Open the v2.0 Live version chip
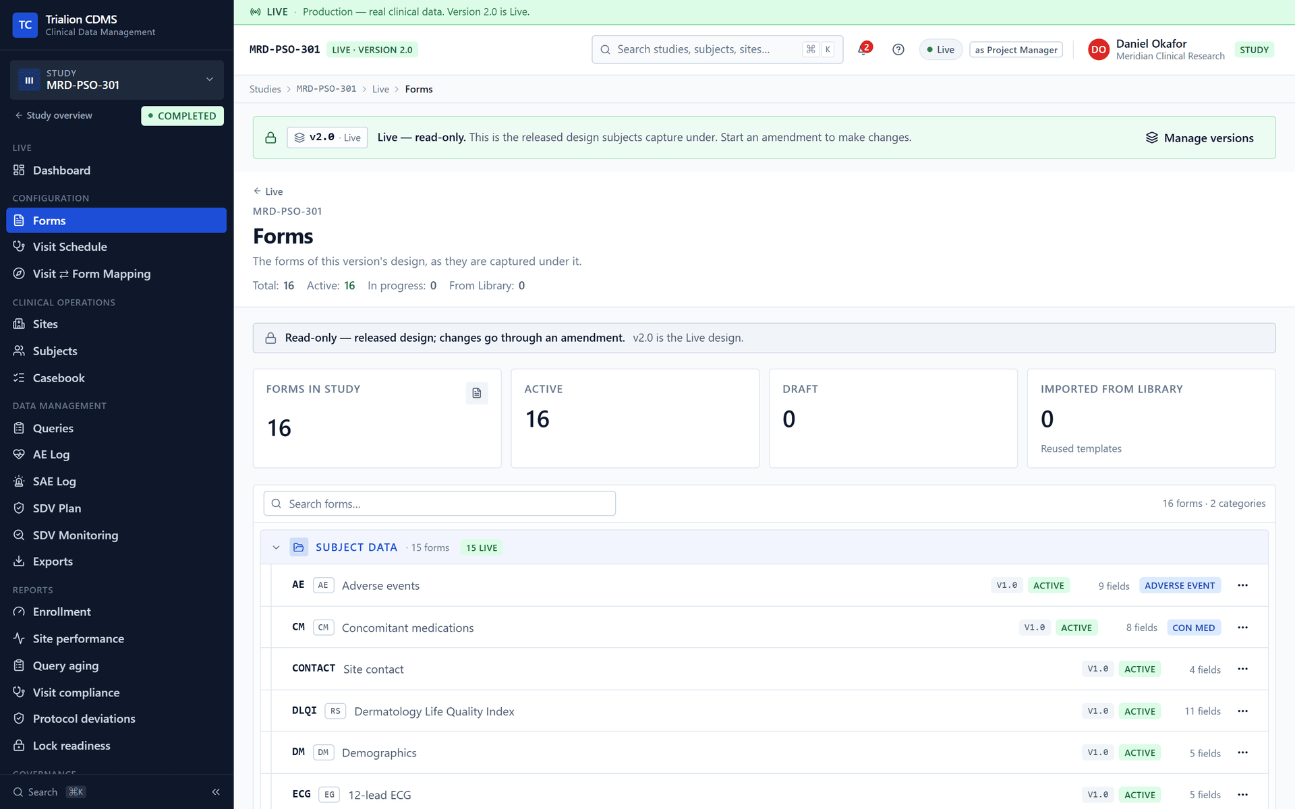Viewport: 1295px width, 809px height. (327, 138)
